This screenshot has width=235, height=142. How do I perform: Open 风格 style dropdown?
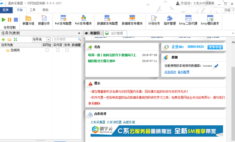(x=229, y=10)
